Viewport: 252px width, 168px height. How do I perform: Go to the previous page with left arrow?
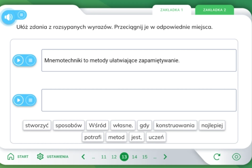(83, 157)
